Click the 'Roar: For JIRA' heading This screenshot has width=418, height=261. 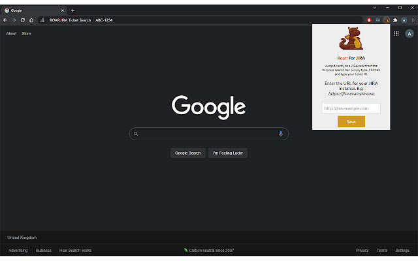[351, 58]
